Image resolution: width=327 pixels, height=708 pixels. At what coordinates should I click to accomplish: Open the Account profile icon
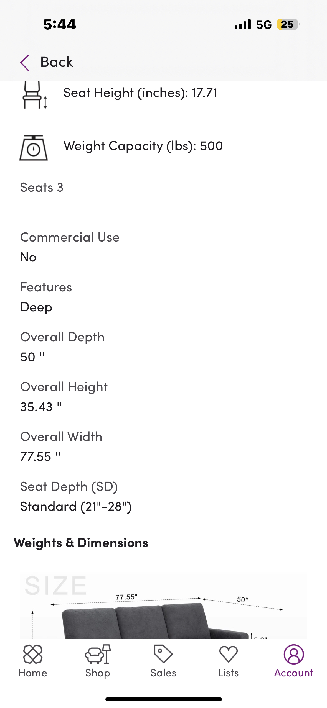294,654
